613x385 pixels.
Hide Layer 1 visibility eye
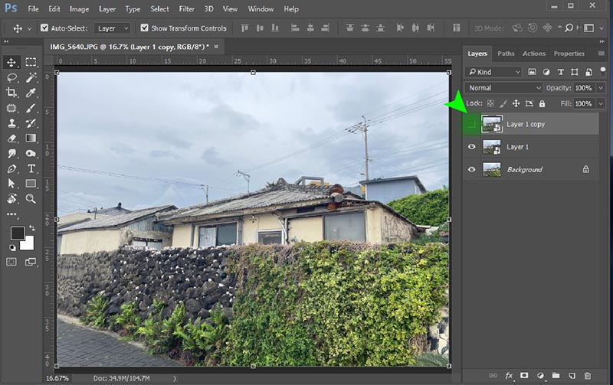[471, 147]
